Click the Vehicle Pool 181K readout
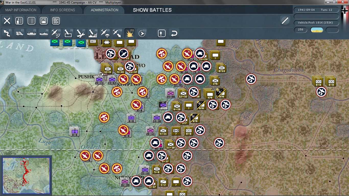This screenshot has width=349, height=196. click(317, 23)
